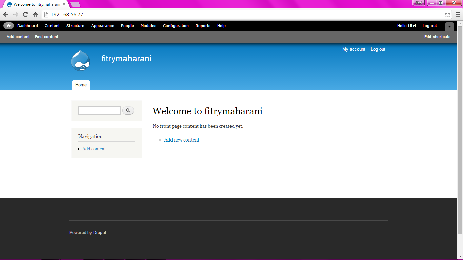Click Add content in the Navigation block
463x260 pixels.
click(94, 149)
